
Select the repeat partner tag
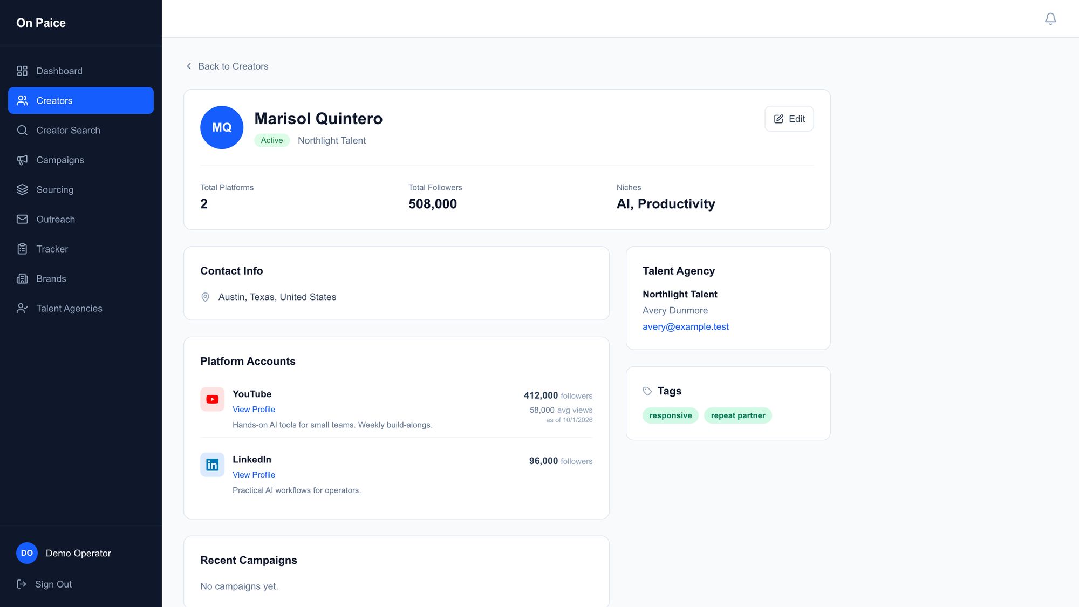pyautogui.click(x=737, y=415)
